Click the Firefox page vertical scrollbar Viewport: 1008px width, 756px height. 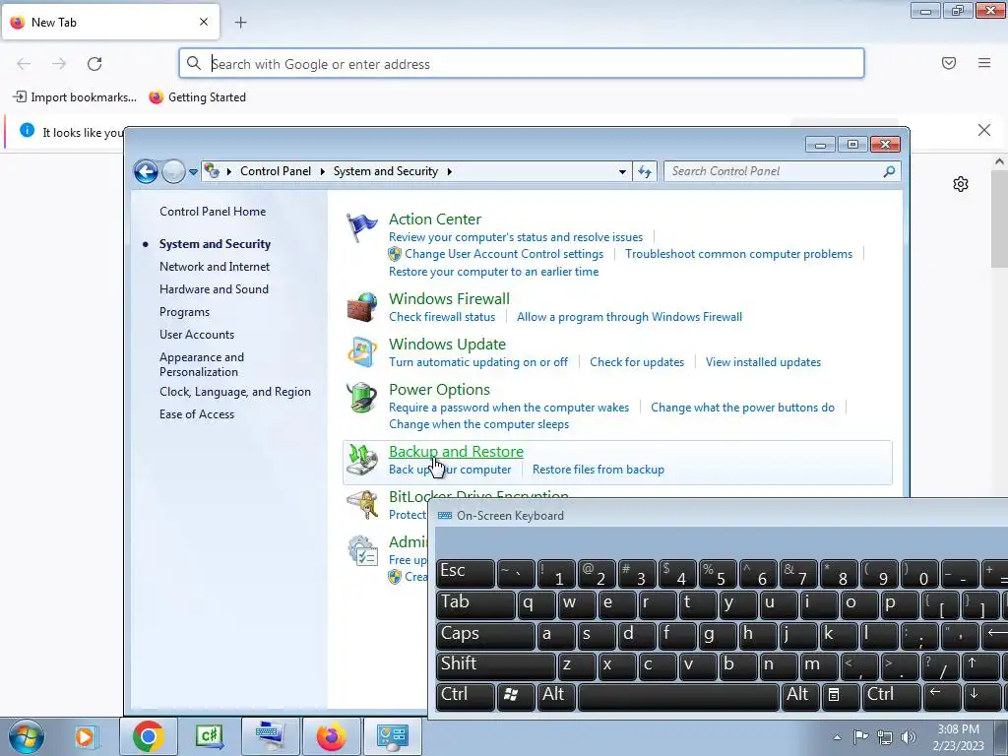999,219
